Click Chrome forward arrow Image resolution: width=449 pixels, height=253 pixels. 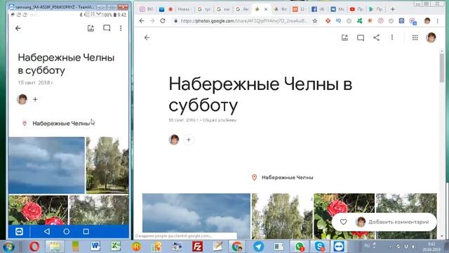coord(152,20)
